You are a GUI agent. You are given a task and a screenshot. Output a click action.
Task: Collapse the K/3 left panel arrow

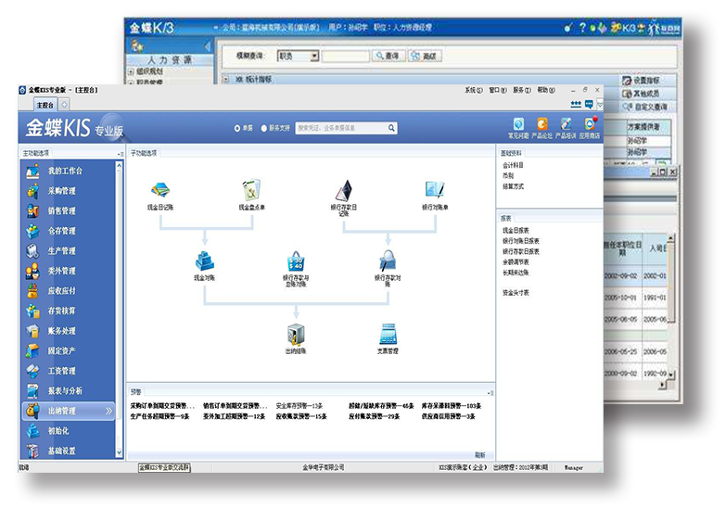[207, 45]
